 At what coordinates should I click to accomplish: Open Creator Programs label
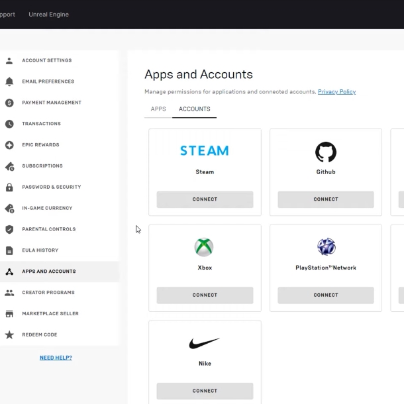coord(48,293)
